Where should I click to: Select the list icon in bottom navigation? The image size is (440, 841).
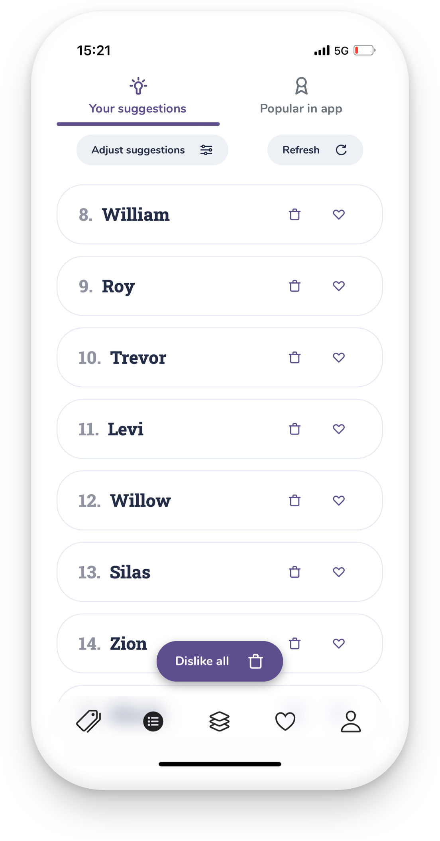point(153,721)
